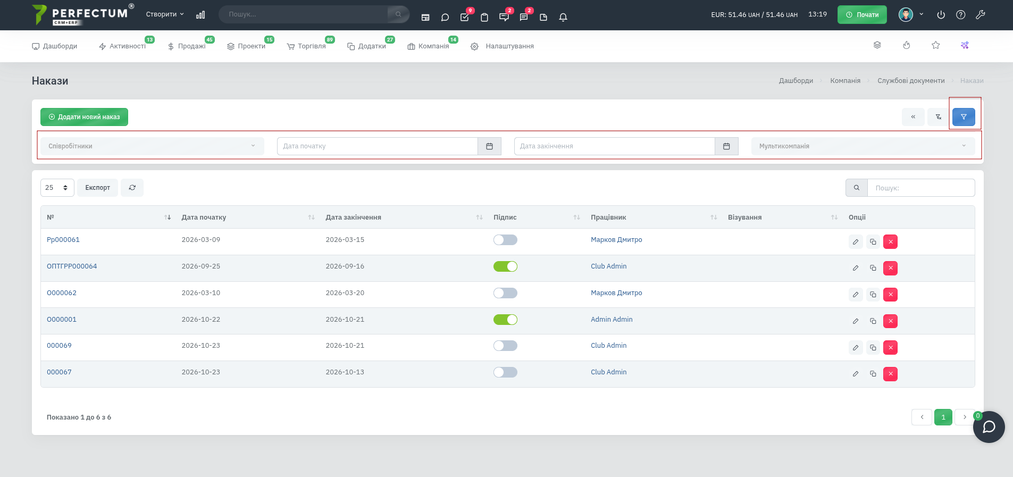Open the Створити dropdown menu
This screenshot has height=477, width=1013.
click(165, 14)
